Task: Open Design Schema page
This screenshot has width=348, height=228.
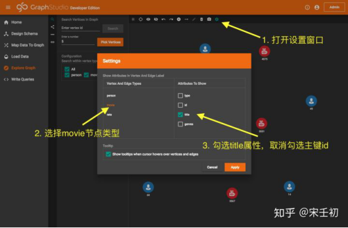Action: tap(24, 34)
